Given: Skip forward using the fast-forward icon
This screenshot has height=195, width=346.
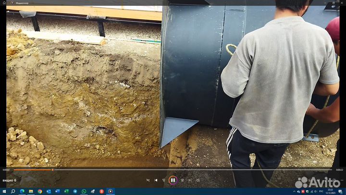Looking at the screenshot, I should tap(182, 180).
